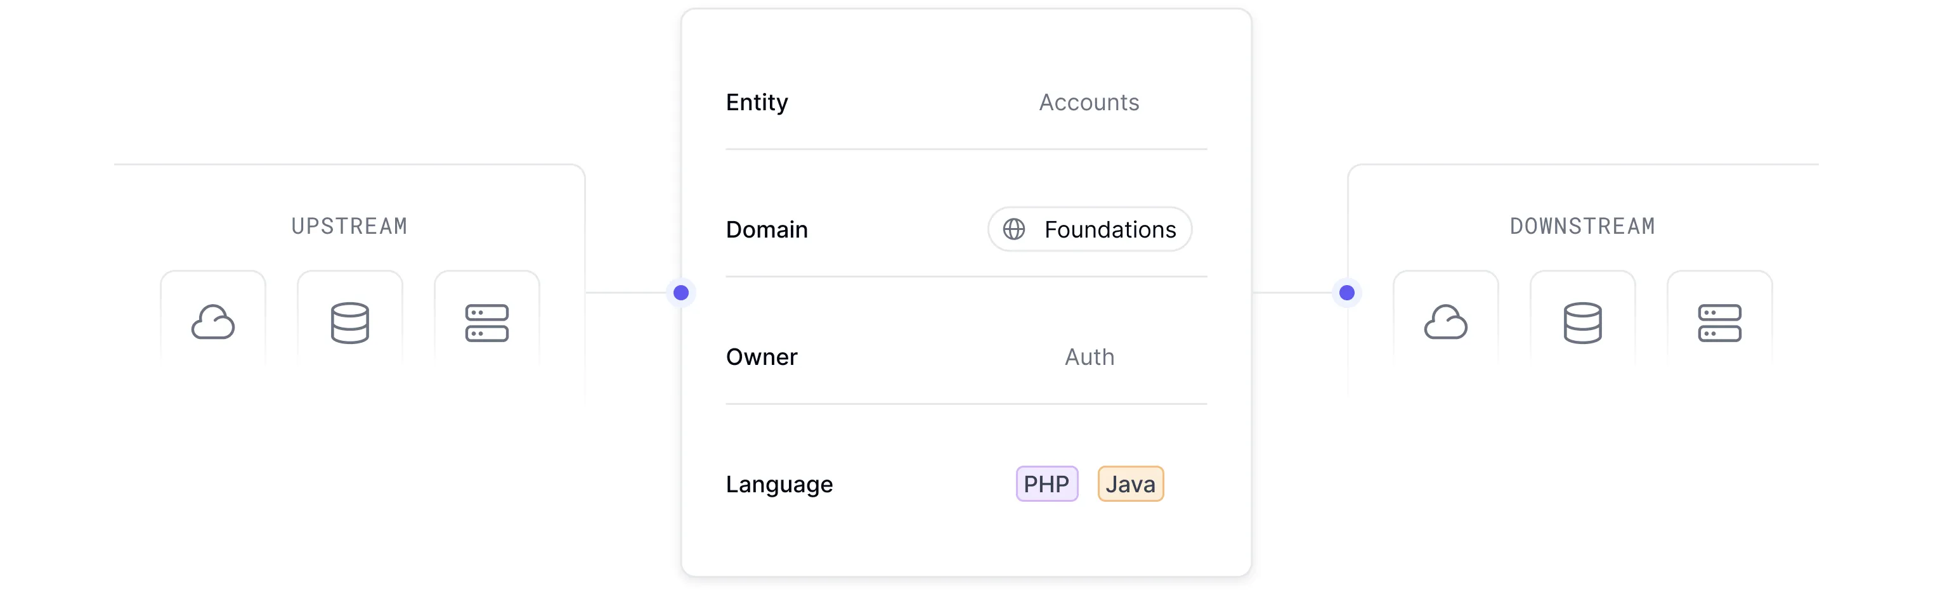Screen dimensions: 1933x593
Task: Select the cloud icon in the Upstream group
Action: click(x=212, y=323)
